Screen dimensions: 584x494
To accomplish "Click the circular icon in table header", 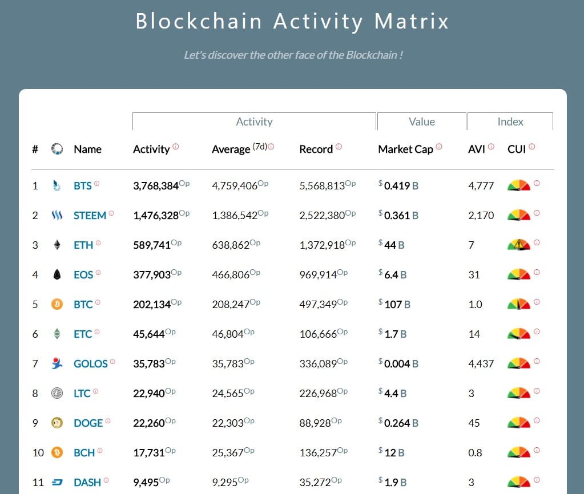I will [x=56, y=149].
